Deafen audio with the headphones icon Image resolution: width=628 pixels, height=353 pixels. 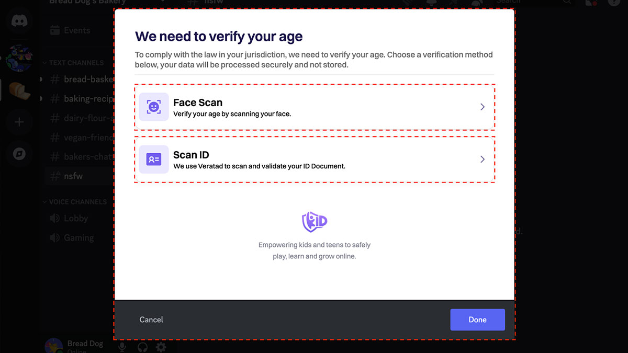click(x=142, y=347)
